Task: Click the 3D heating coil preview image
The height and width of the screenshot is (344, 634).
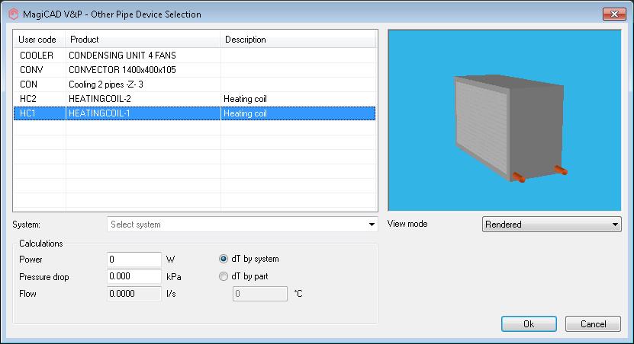Action: point(504,120)
